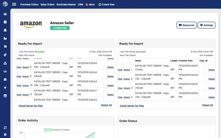The width and height of the screenshot is (221, 138).
Task: Click the Settings button
Action: tap(206, 25)
